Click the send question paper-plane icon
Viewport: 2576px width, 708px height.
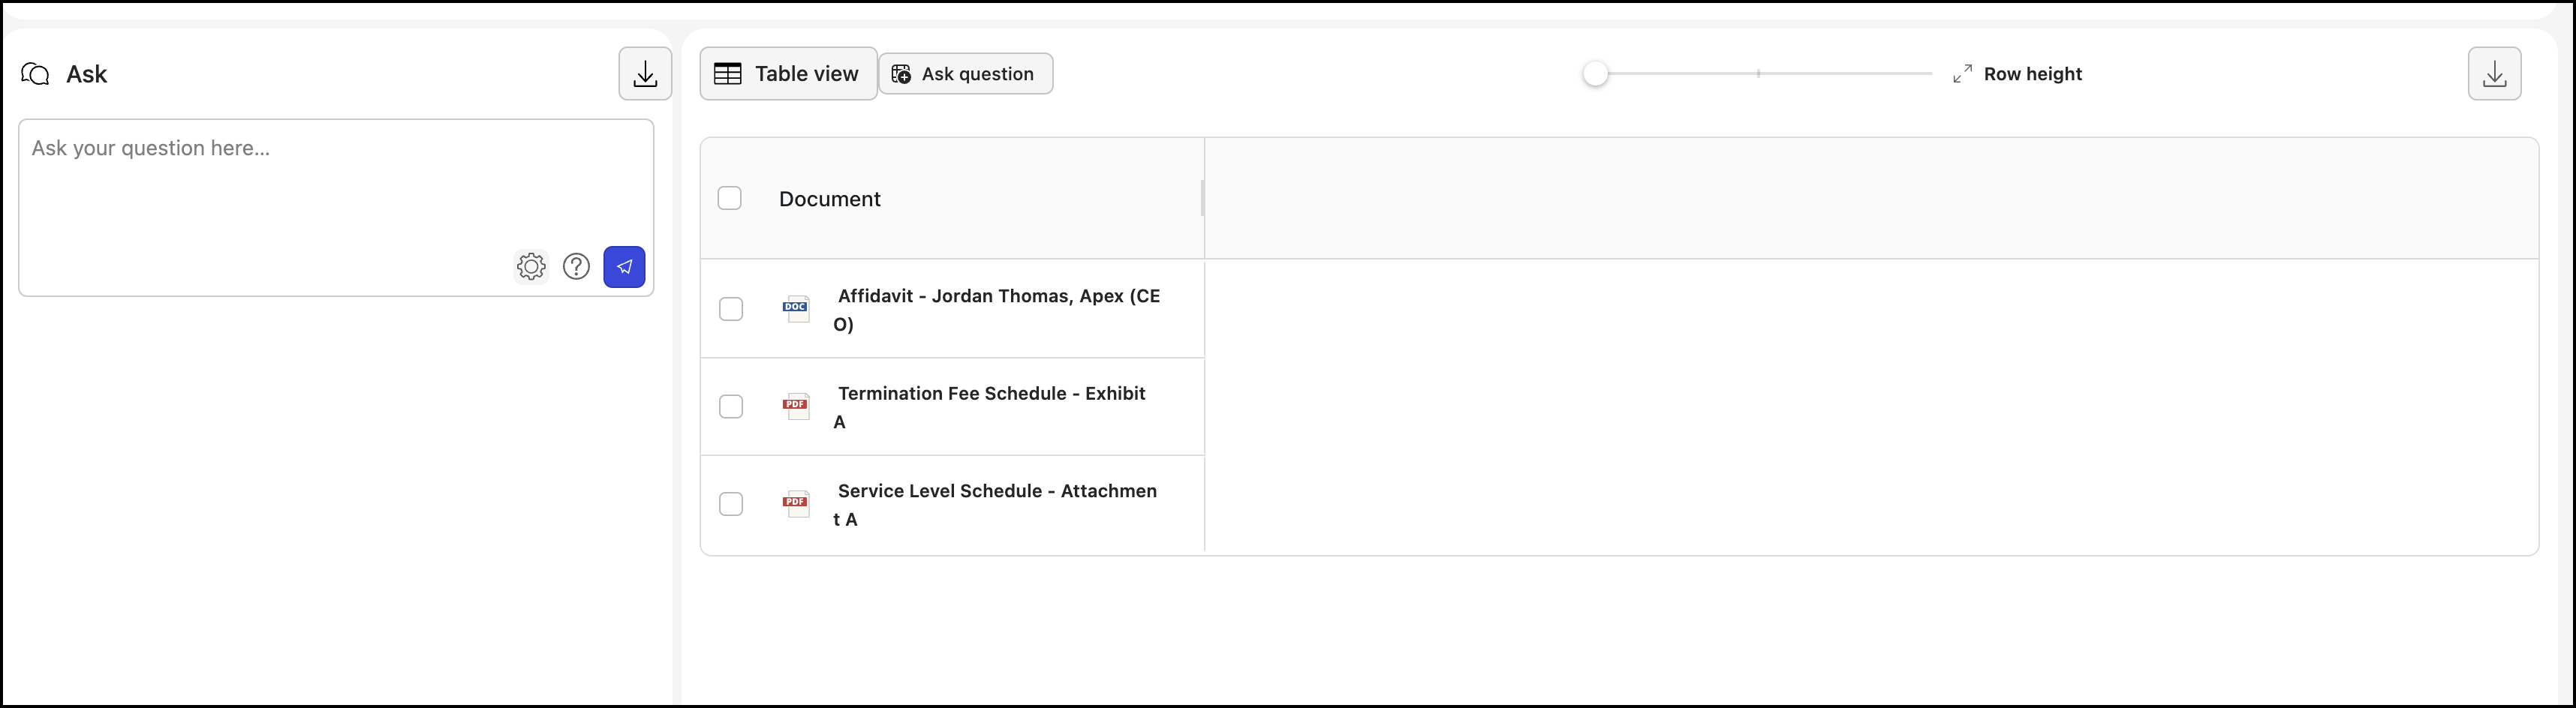[x=624, y=266]
